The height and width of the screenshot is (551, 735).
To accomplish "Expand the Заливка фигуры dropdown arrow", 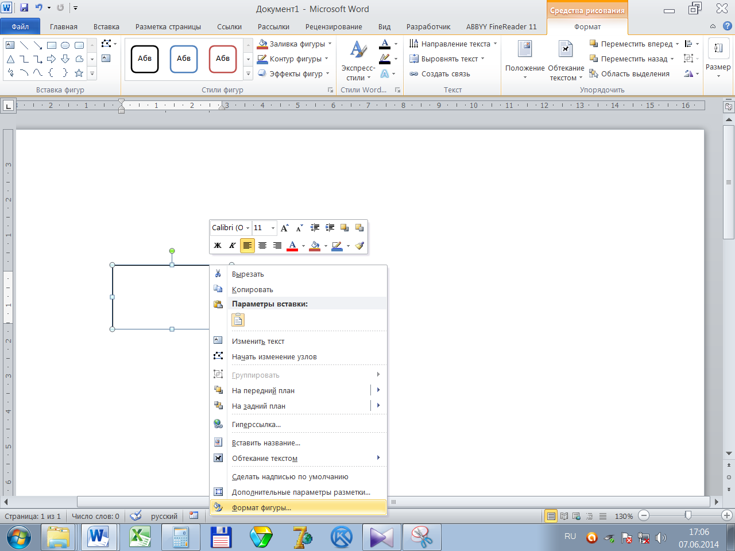I will 330,44.
